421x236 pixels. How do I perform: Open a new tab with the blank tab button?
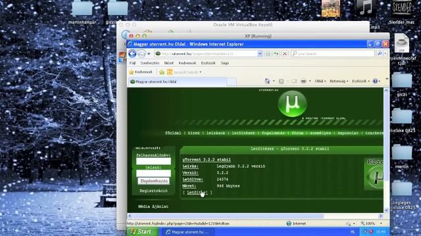click(232, 82)
